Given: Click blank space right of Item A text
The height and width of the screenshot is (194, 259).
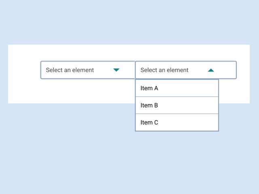Looking at the screenshot, I should coord(190,88).
